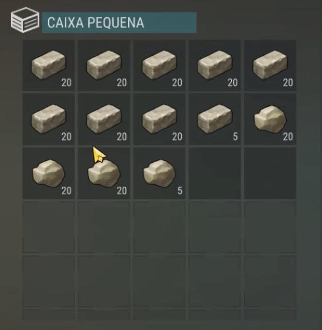Select last stone brick stack in top row
This screenshot has height=330, width=322.
click(x=270, y=66)
